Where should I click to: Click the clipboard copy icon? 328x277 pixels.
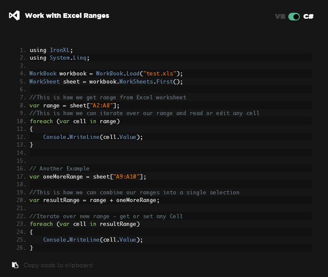point(15,265)
